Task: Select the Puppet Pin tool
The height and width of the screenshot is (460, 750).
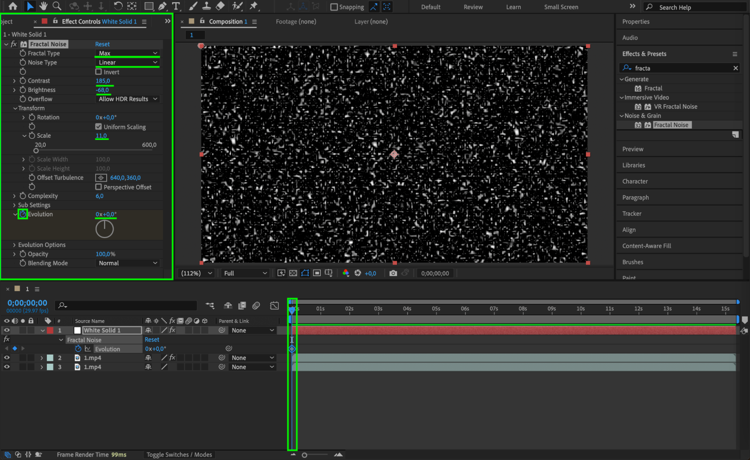Action: pos(254,6)
